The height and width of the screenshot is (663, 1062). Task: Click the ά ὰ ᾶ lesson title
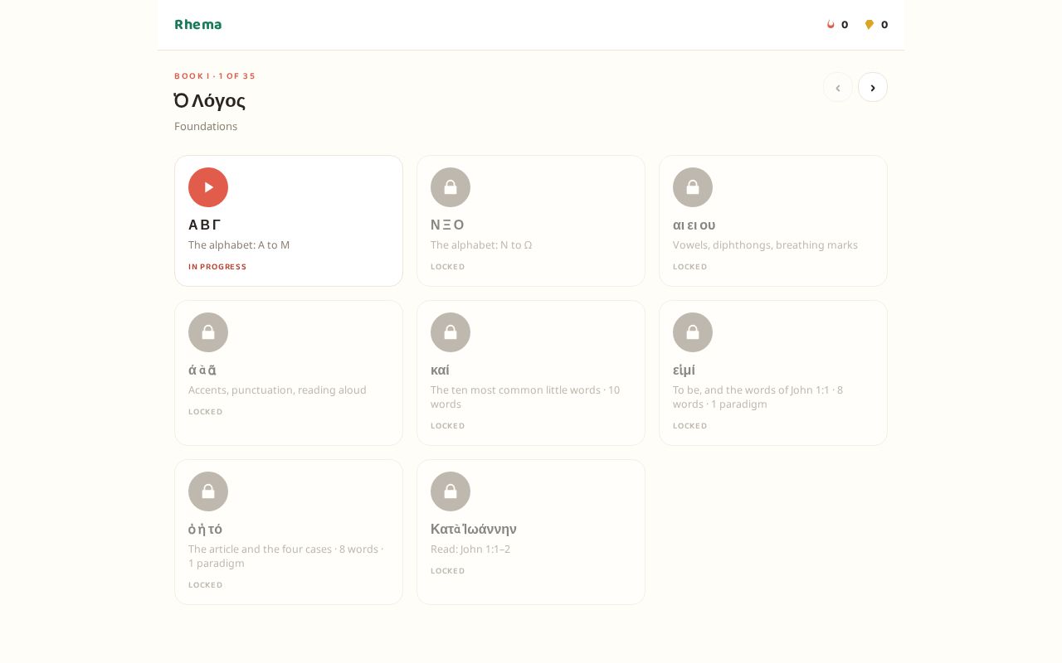(x=202, y=370)
